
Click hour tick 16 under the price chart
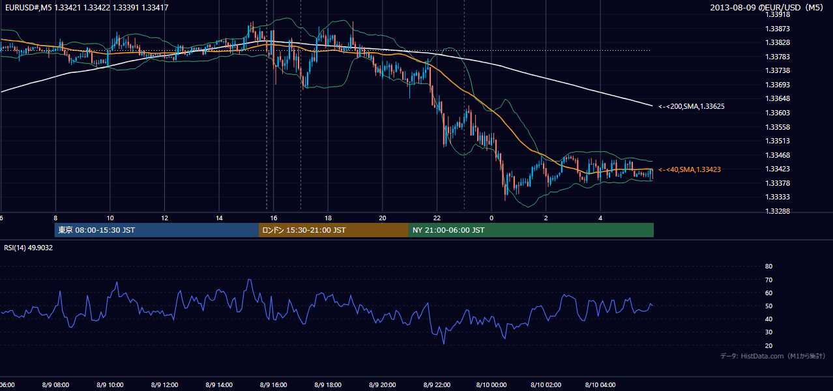click(x=273, y=218)
